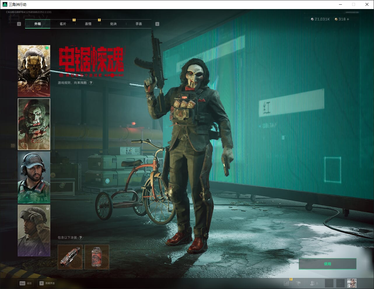Open the 表情 tab
374x289 pixels.
coord(88,24)
